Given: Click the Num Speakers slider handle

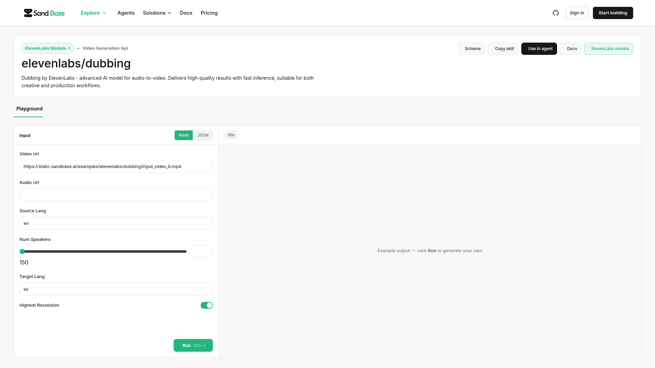Looking at the screenshot, I should click(22, 251).
